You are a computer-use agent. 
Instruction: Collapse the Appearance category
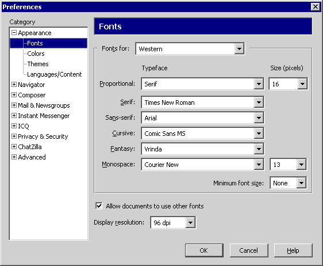point(14,33)
